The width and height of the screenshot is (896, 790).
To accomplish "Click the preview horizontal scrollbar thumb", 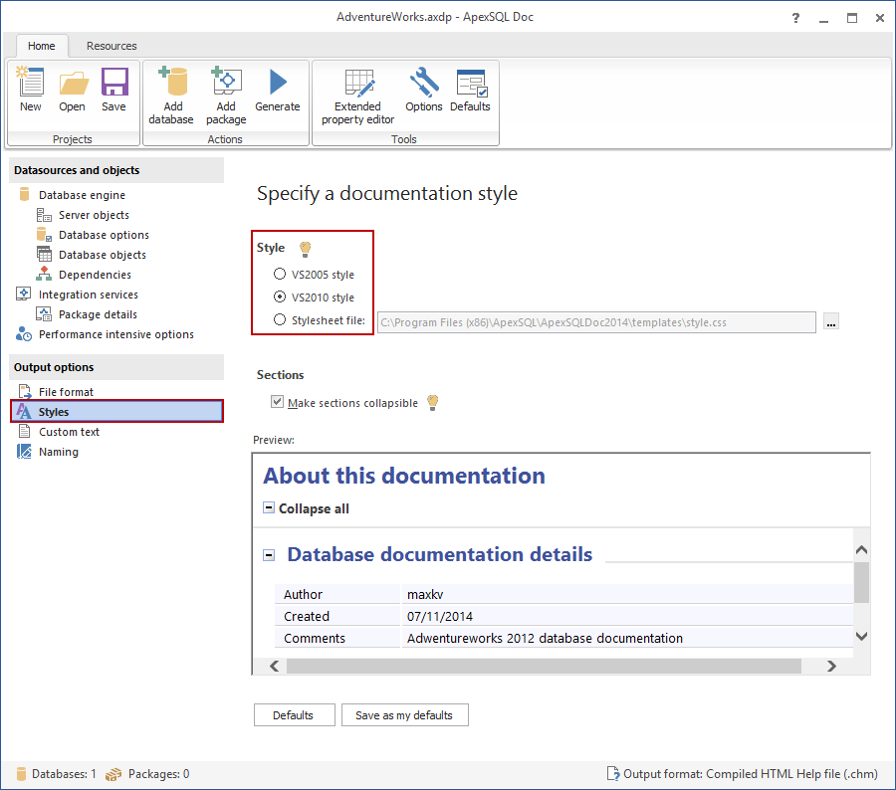I will point(544,666).
